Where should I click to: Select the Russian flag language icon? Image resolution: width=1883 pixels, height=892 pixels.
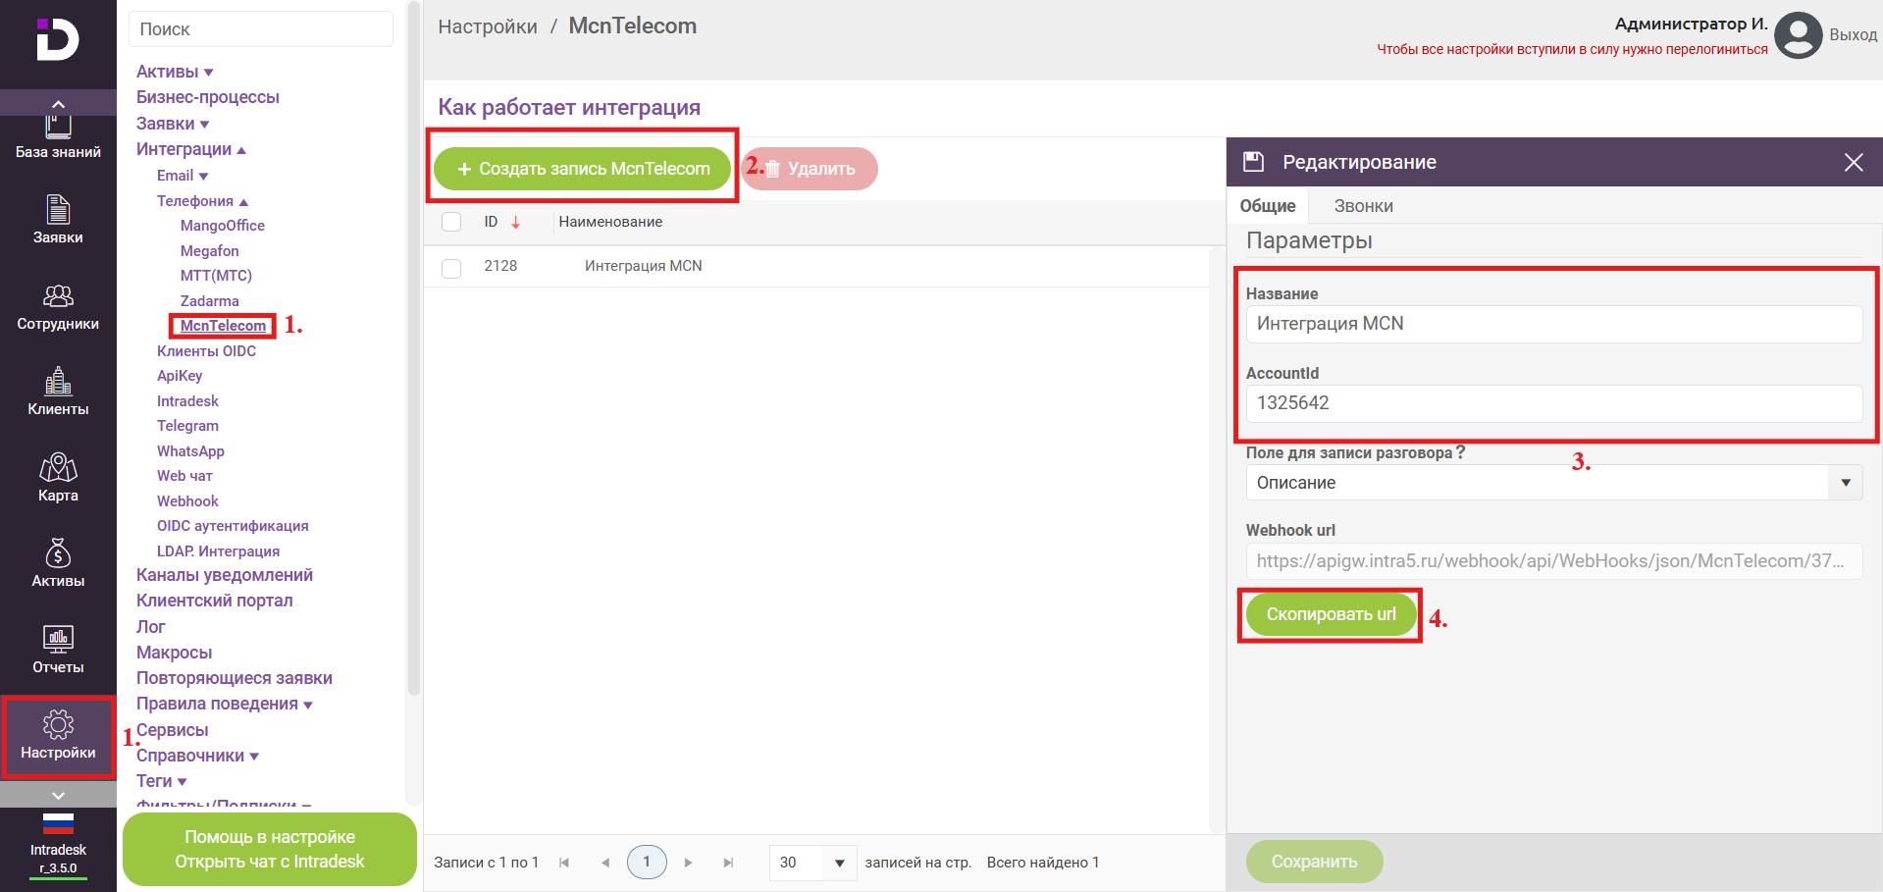pyautogui.click(x=58, y=823)
